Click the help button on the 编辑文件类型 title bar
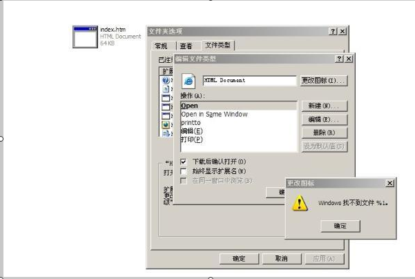 coord(339,59)
